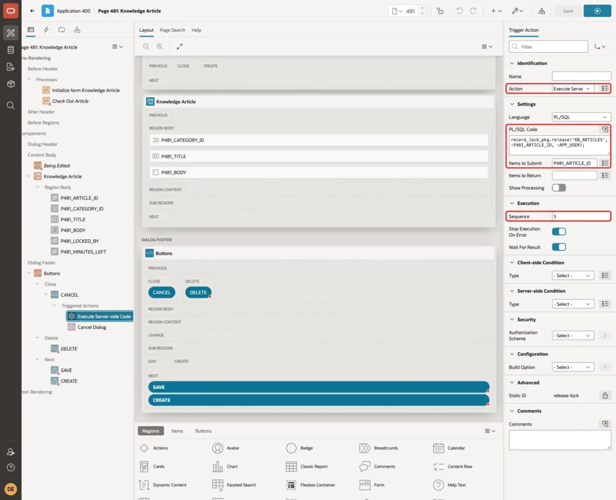The image size is (616, 500).
Task: Click the page lock icon in toolbar
Action: click(440, 11)
